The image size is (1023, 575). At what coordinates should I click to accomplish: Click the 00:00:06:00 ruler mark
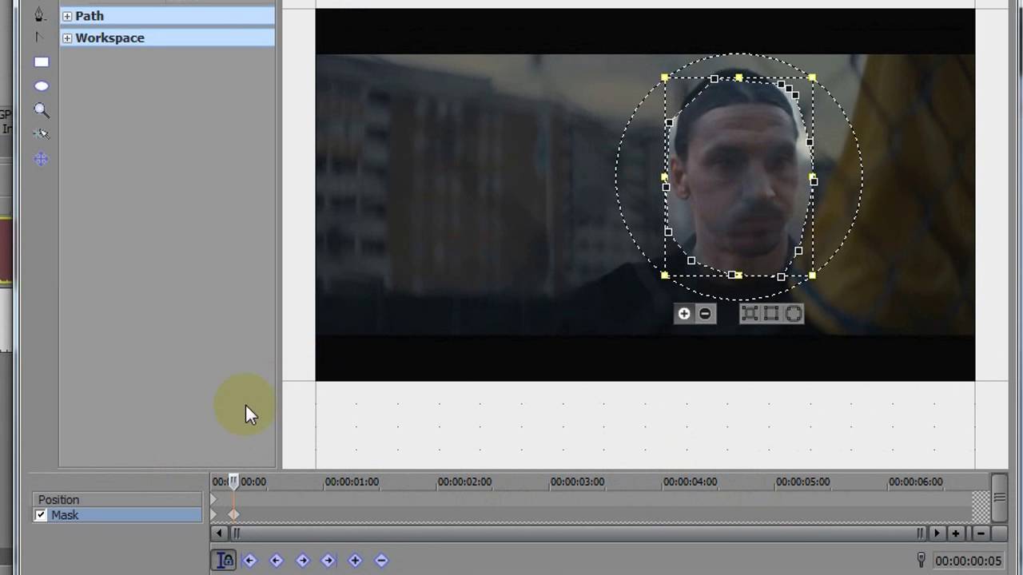pyautogui.click(x=916, y=482)
